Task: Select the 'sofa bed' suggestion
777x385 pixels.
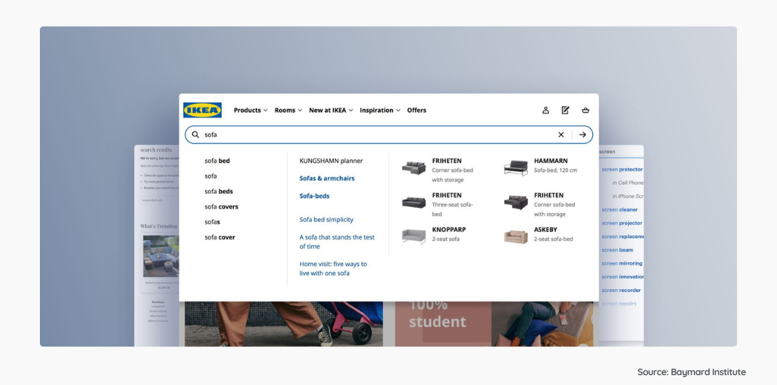Action: (x=217, y=160)
